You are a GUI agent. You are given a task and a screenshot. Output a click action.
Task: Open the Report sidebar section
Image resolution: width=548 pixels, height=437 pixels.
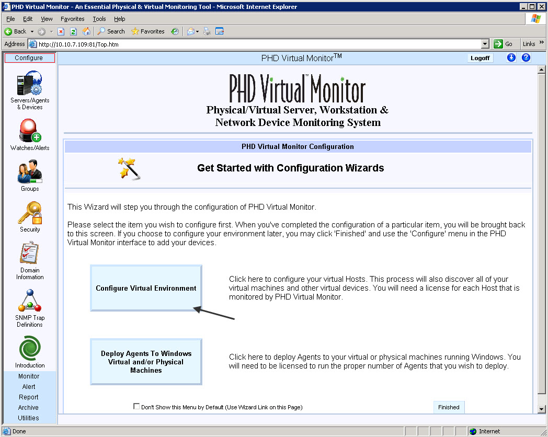pos(29,397)
